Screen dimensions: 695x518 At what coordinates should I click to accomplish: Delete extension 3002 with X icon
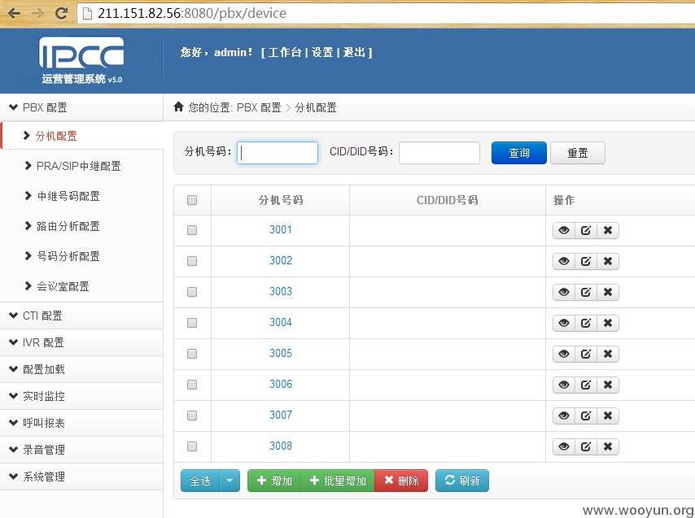[x=608, y=261]
